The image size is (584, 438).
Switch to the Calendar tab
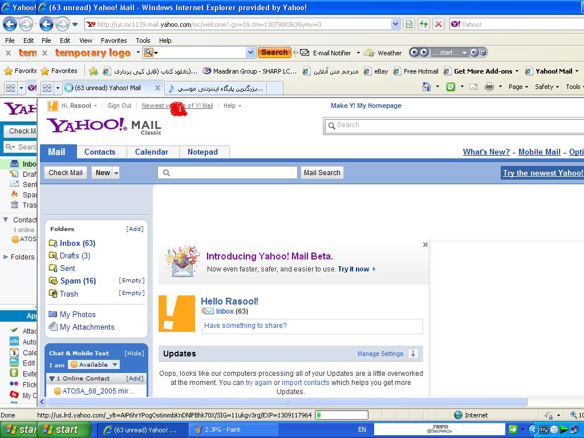[153, 152]
